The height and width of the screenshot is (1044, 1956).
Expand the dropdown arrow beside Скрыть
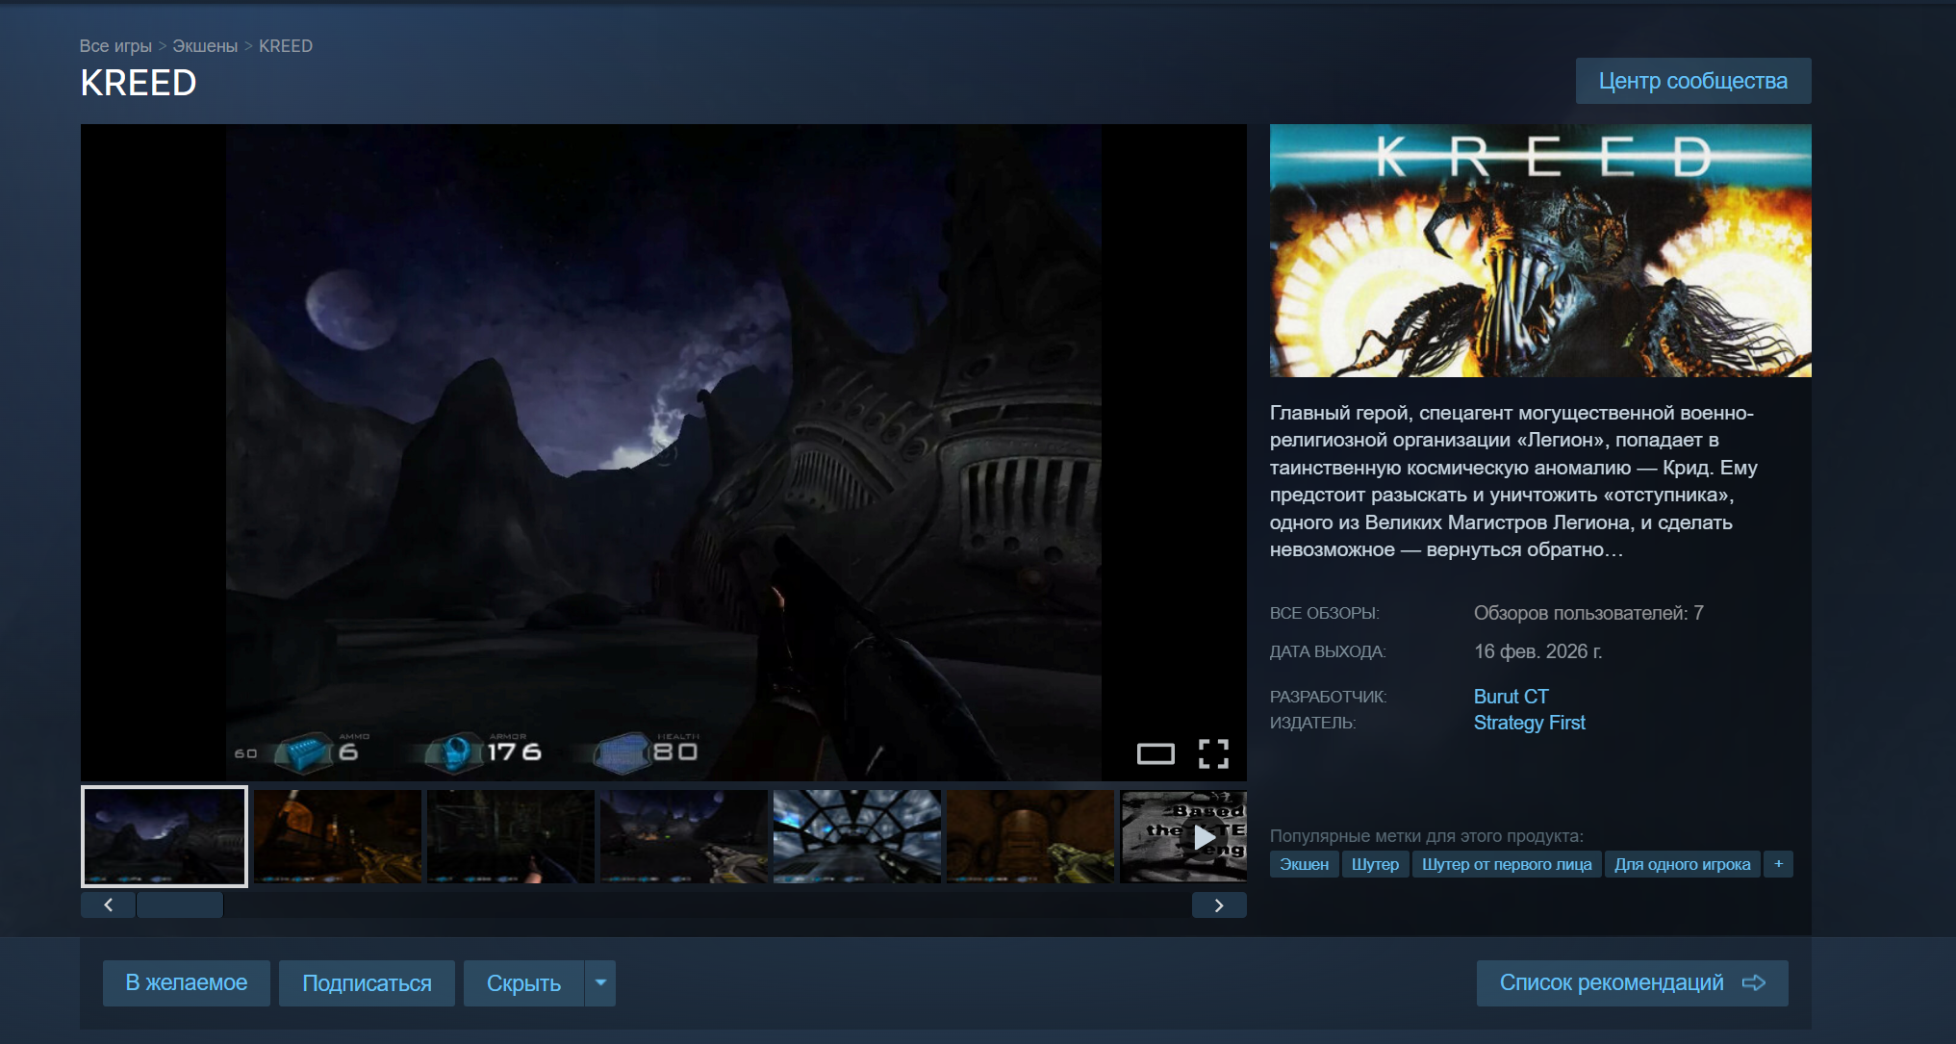600,982
